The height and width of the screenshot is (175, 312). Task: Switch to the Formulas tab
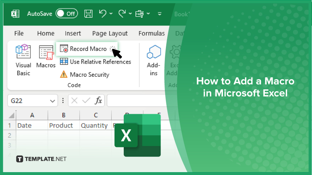pyautogui.click(x=152, y=33)
